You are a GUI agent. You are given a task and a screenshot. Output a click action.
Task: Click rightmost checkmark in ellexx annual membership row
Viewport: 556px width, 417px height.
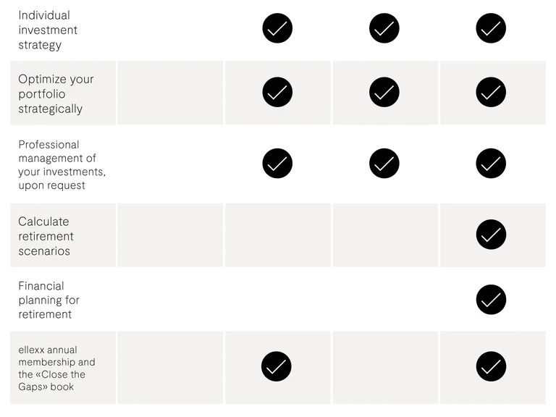click(x=491, y=366)
